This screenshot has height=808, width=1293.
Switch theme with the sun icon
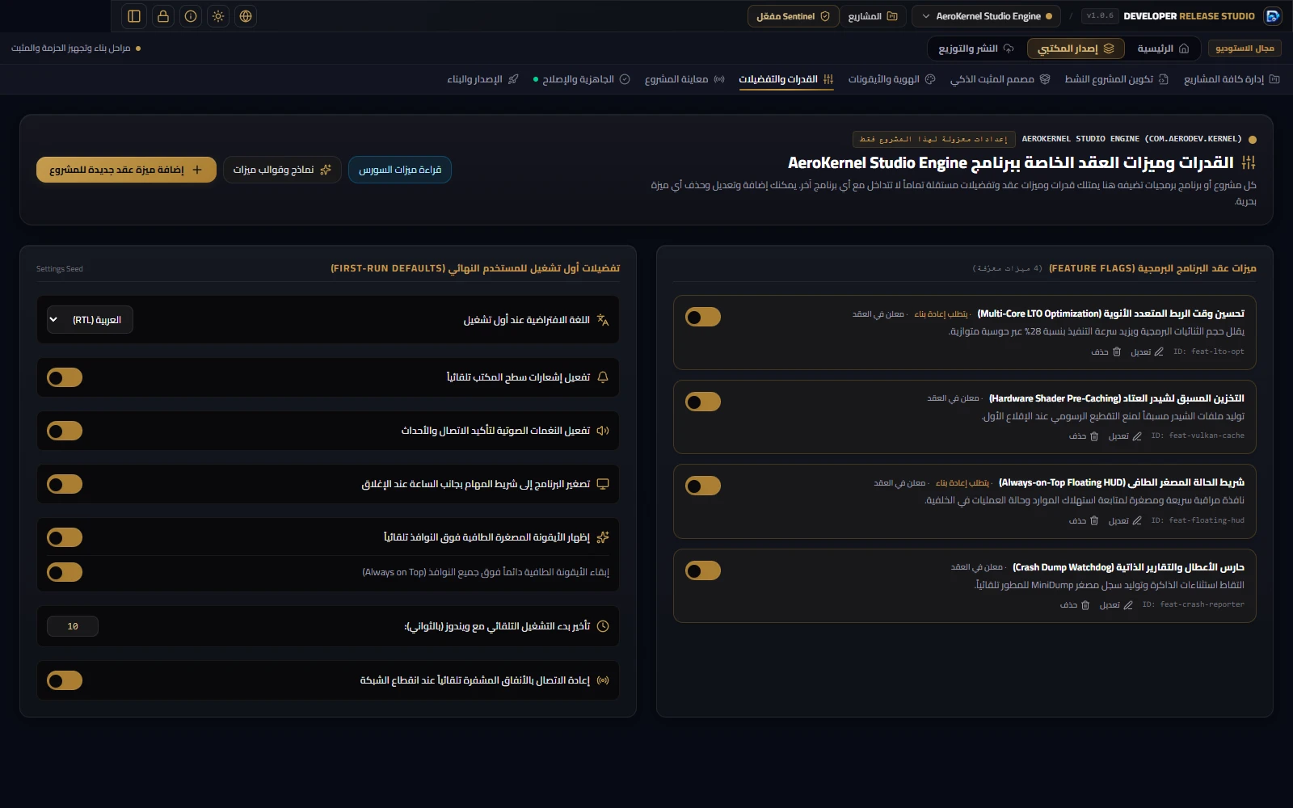pyautogui.click(x=218, y=16)
